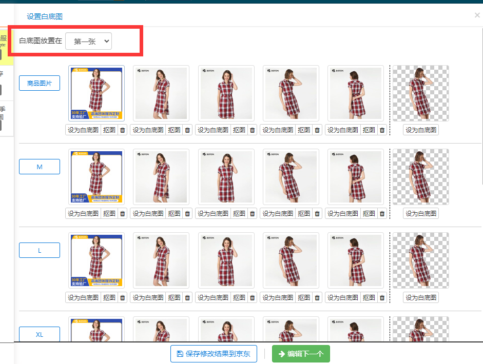Select the M size label
The image size is (483, 364).
point(40,167)
